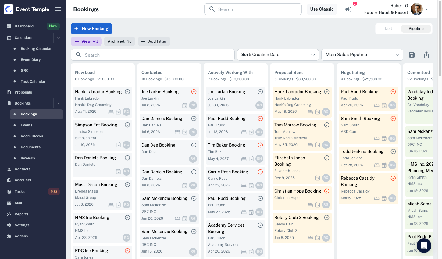Click the Robert G profile avatar

pos(417,9)
